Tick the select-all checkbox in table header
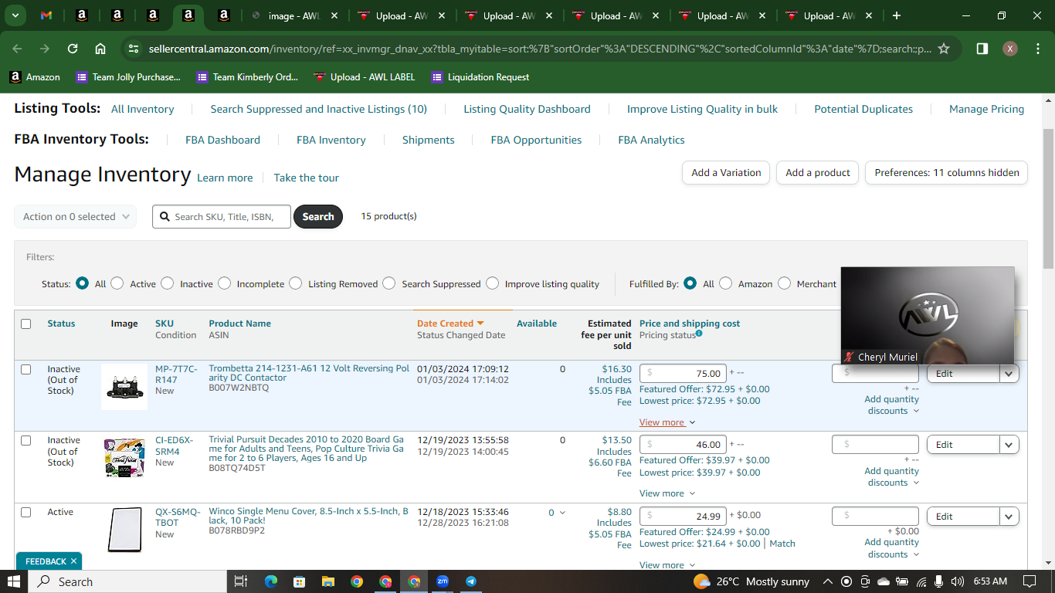Image resolution: width=1055 pixels, height=593 pixels. (x=26, y=324)
